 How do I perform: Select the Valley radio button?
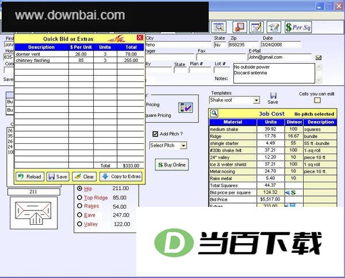[x=80, y=224]
